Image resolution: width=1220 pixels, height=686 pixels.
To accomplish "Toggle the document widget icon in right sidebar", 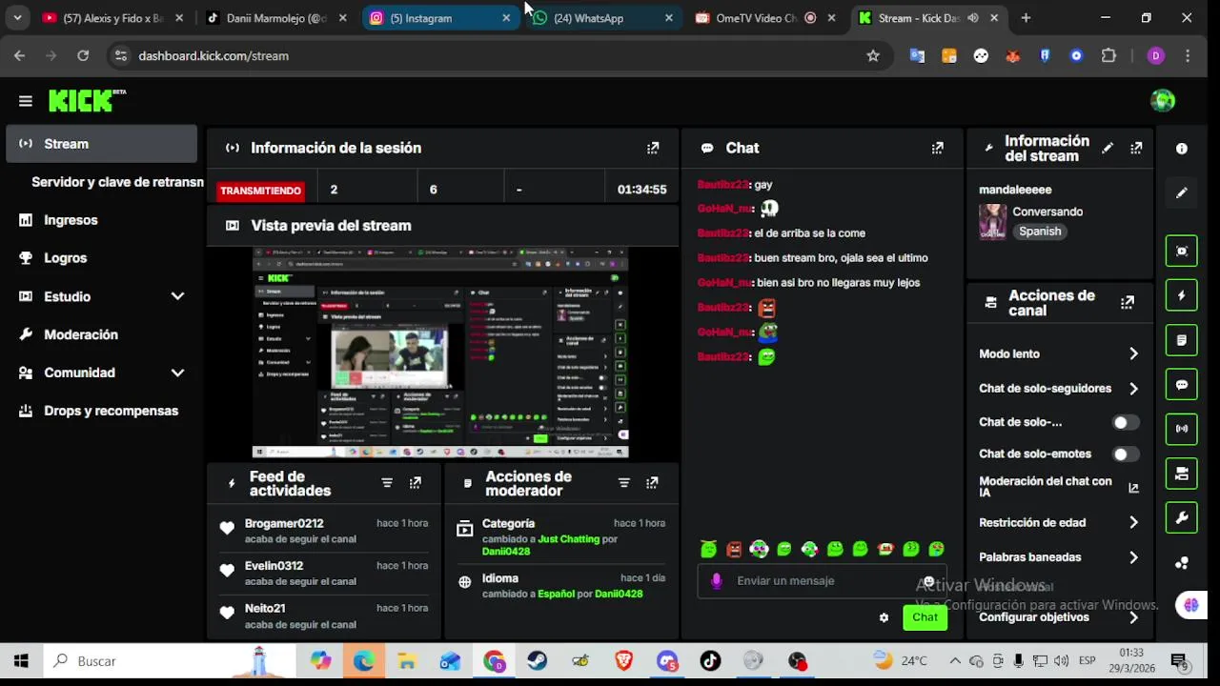I will click(x=1182, y=340).
